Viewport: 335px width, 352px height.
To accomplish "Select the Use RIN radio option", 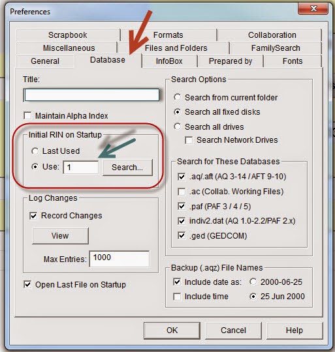I will pyautogui.click(x=35, y=167).
